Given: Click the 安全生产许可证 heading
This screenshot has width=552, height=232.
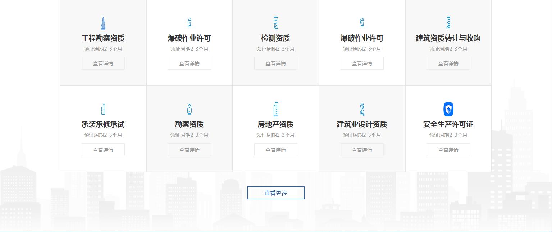Looking at the screenshot, I should pos(448,125).
